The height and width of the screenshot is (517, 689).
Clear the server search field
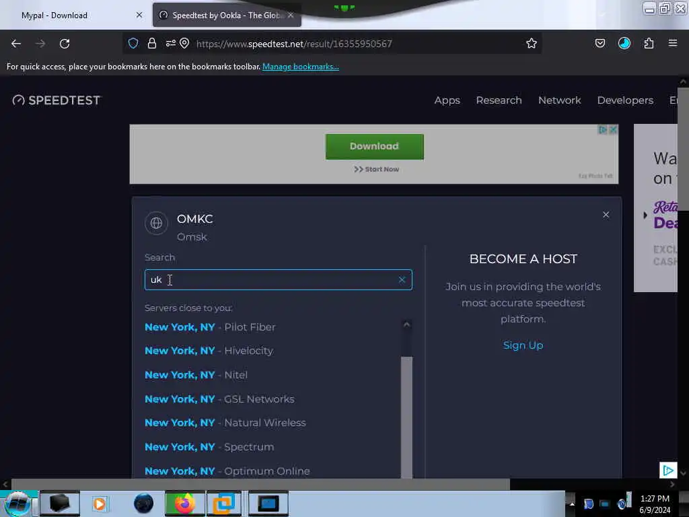pos(402,279)
